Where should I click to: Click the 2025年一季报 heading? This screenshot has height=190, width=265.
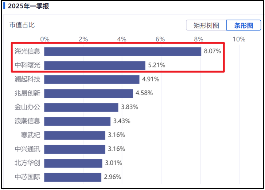[x=28, y=6]
